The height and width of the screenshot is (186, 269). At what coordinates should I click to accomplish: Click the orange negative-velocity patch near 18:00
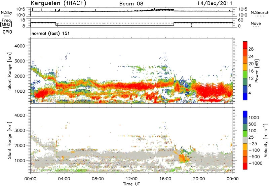point(182,158)
